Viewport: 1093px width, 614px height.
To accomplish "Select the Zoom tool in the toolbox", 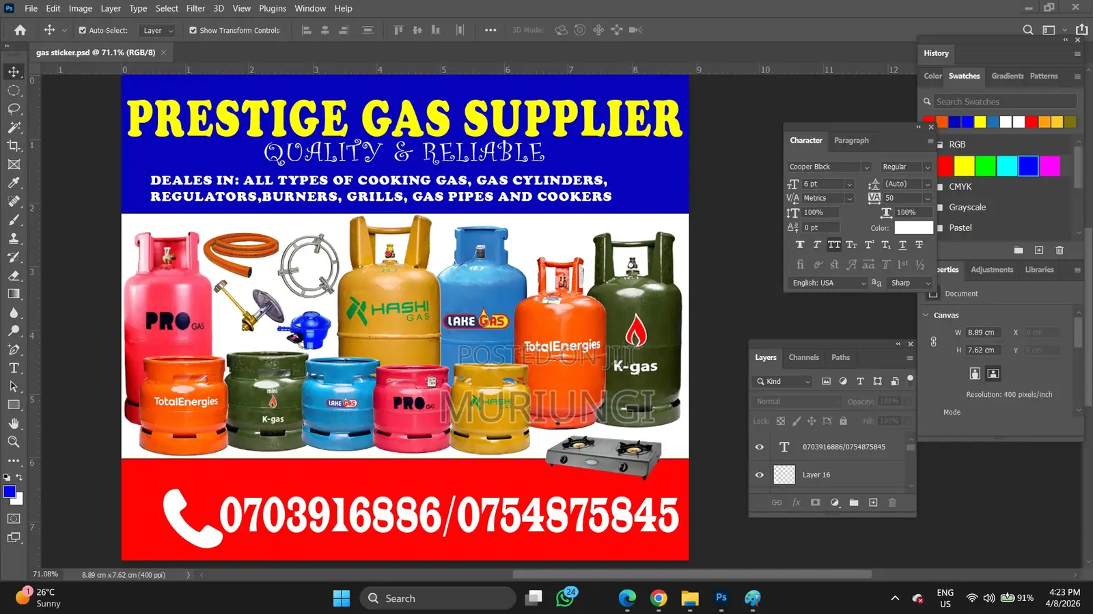I will [14, 442].
